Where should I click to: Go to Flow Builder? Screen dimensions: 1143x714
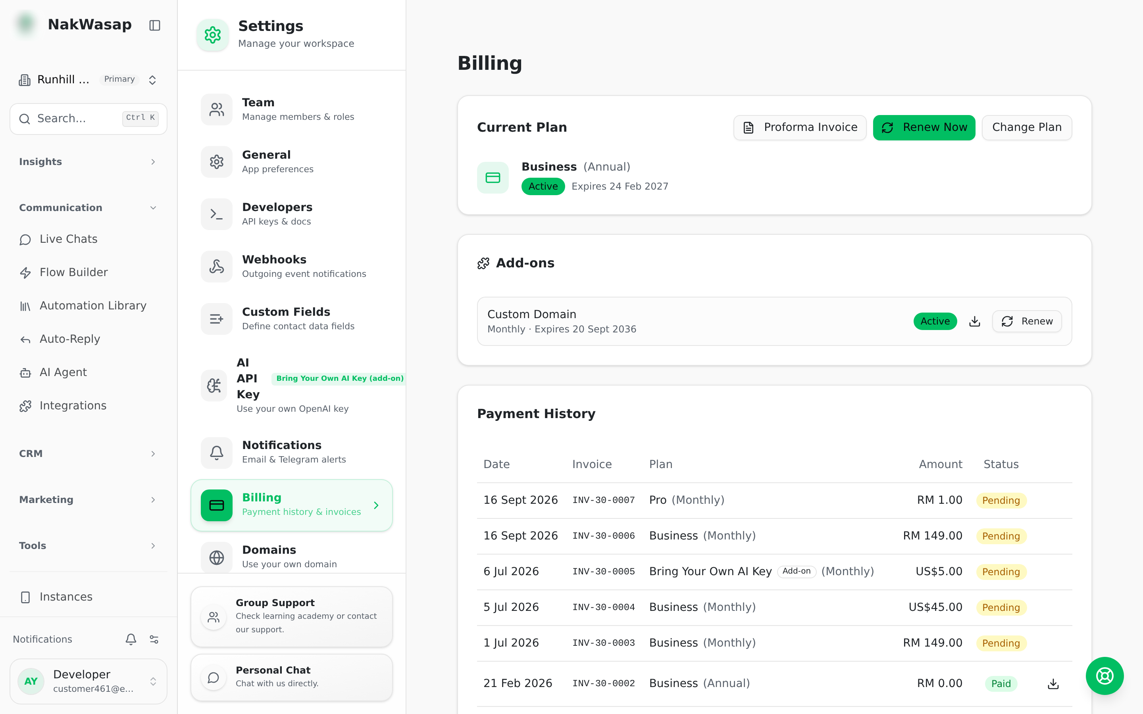click(89, 273)
